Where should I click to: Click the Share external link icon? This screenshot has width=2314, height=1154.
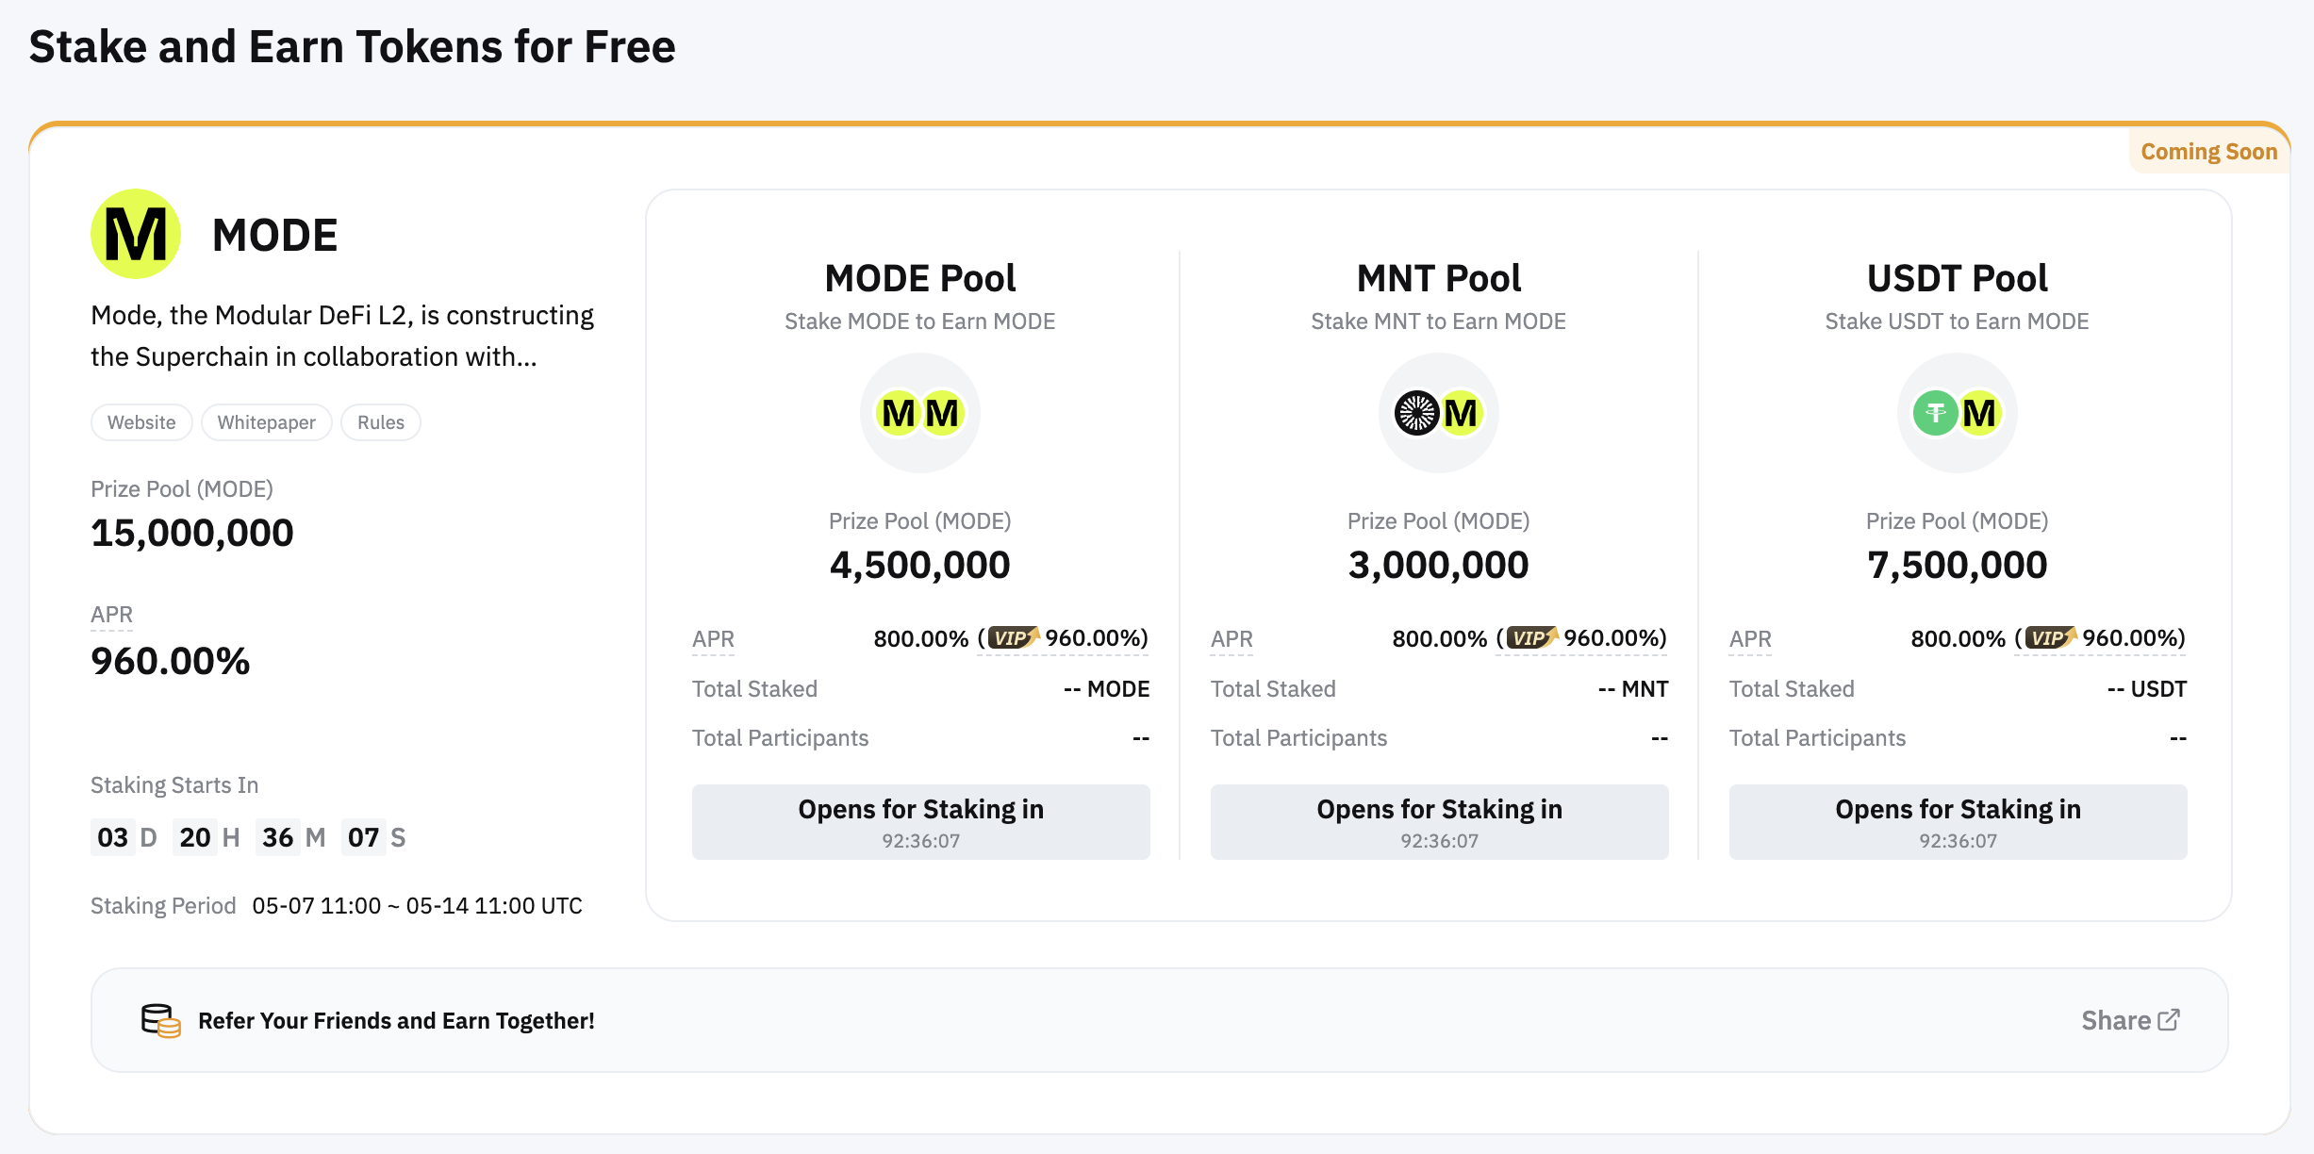click(2169, 1020)
